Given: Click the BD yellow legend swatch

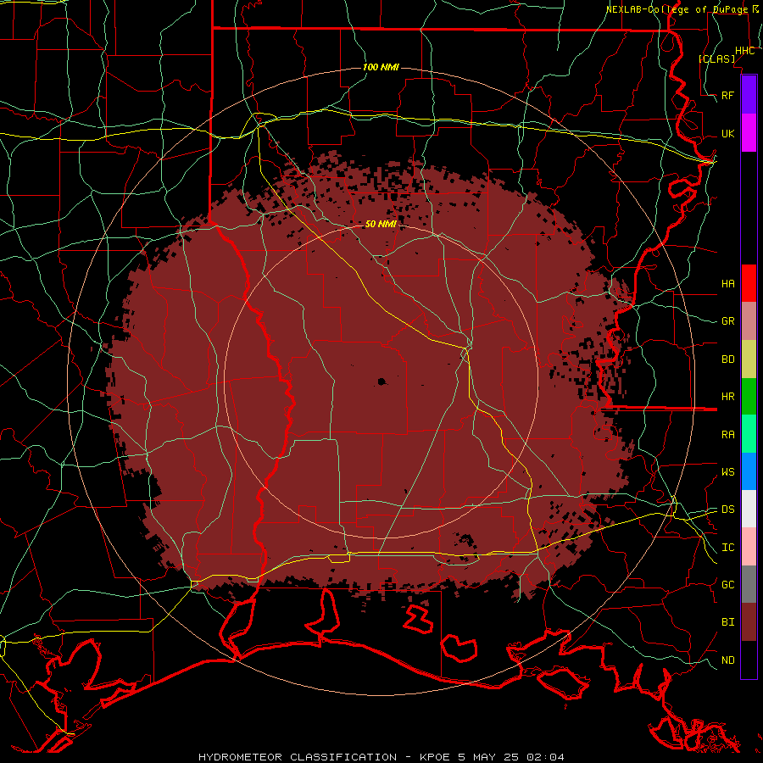Looking at the screenshot, I should point(749,359).
